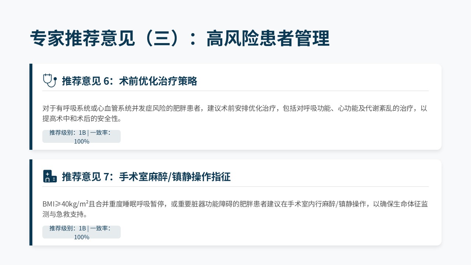This screenshot has width=471, height=265.
Task: Click the 高风险患者管理 part of the title
Action: point(268,39)
